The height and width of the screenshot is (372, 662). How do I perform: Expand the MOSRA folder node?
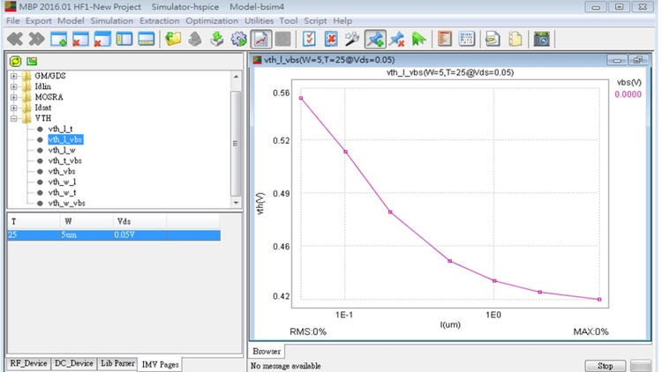13,97
